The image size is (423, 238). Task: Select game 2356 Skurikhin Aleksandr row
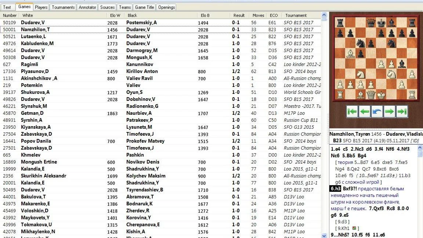click(160, 176)
